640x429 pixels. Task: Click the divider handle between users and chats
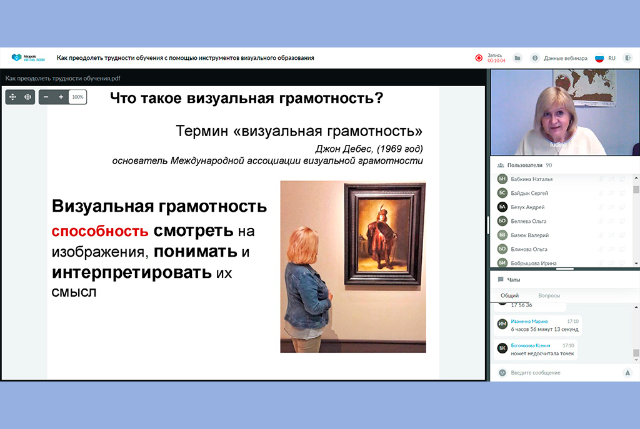[x=565, y=269]
